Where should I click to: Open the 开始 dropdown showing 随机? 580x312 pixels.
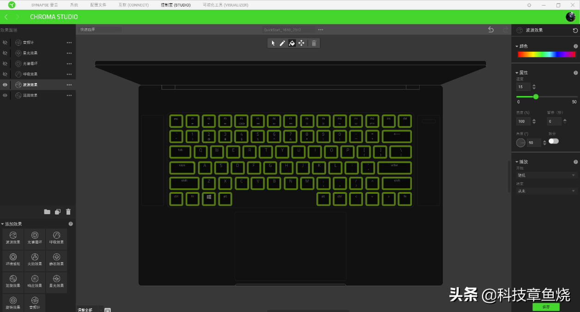pos(547,175)
